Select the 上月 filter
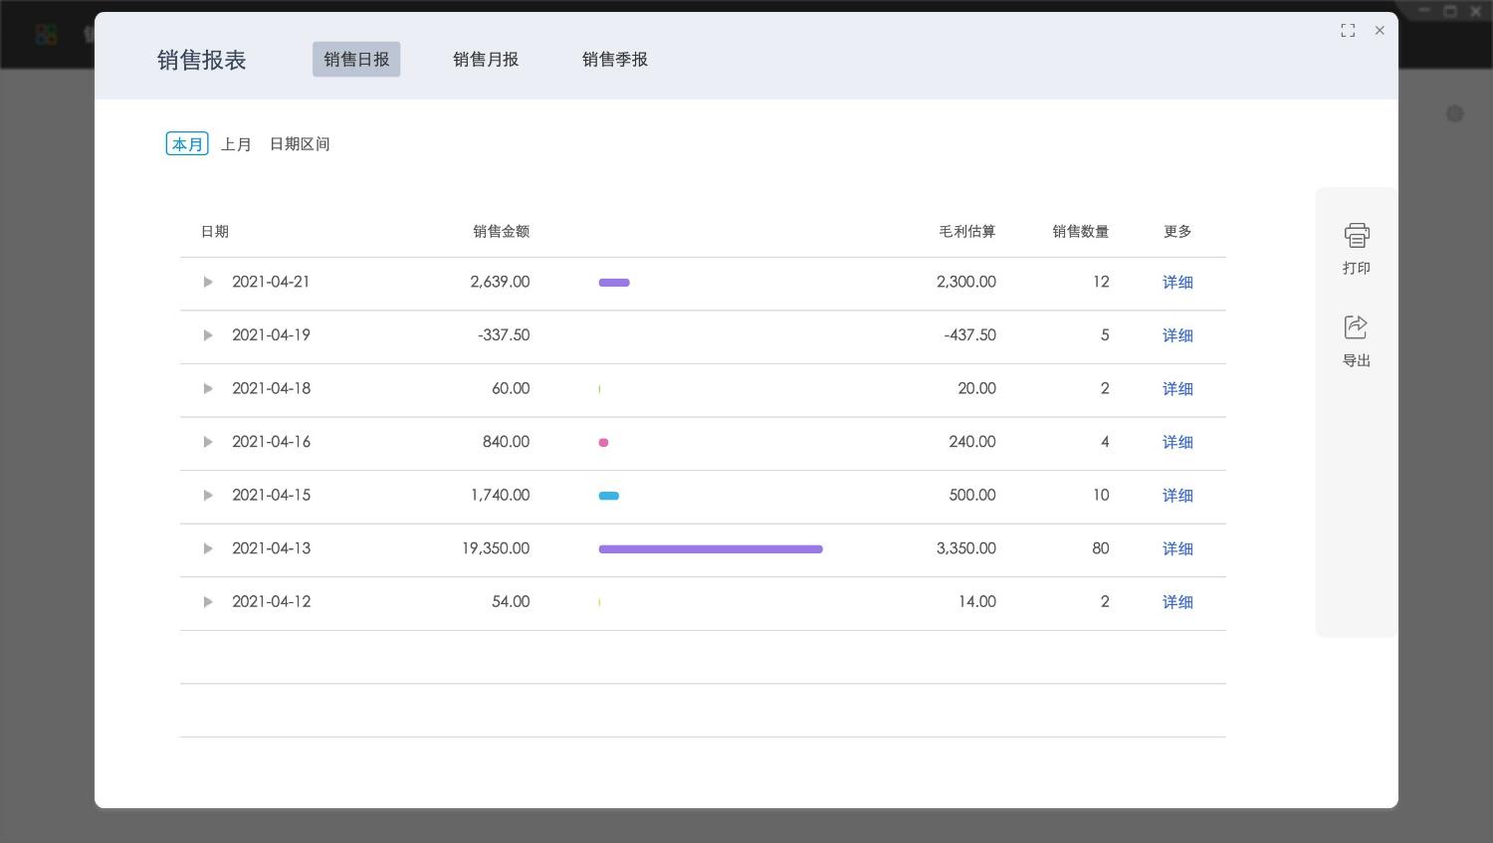Screen dimensions: 1493x843 (x=236, y=144)
